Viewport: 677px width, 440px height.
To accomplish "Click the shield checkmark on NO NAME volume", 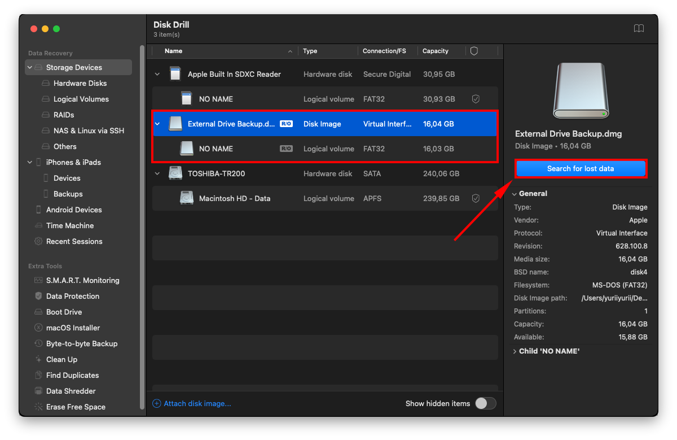I will [476, 98].
